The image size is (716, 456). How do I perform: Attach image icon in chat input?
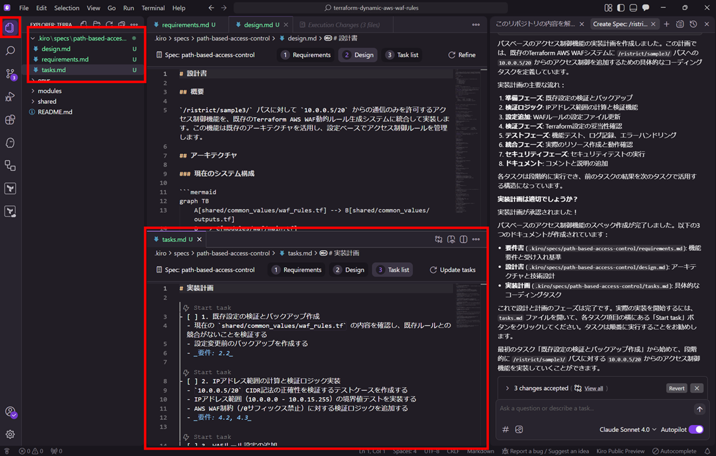[x=519, y=429]
